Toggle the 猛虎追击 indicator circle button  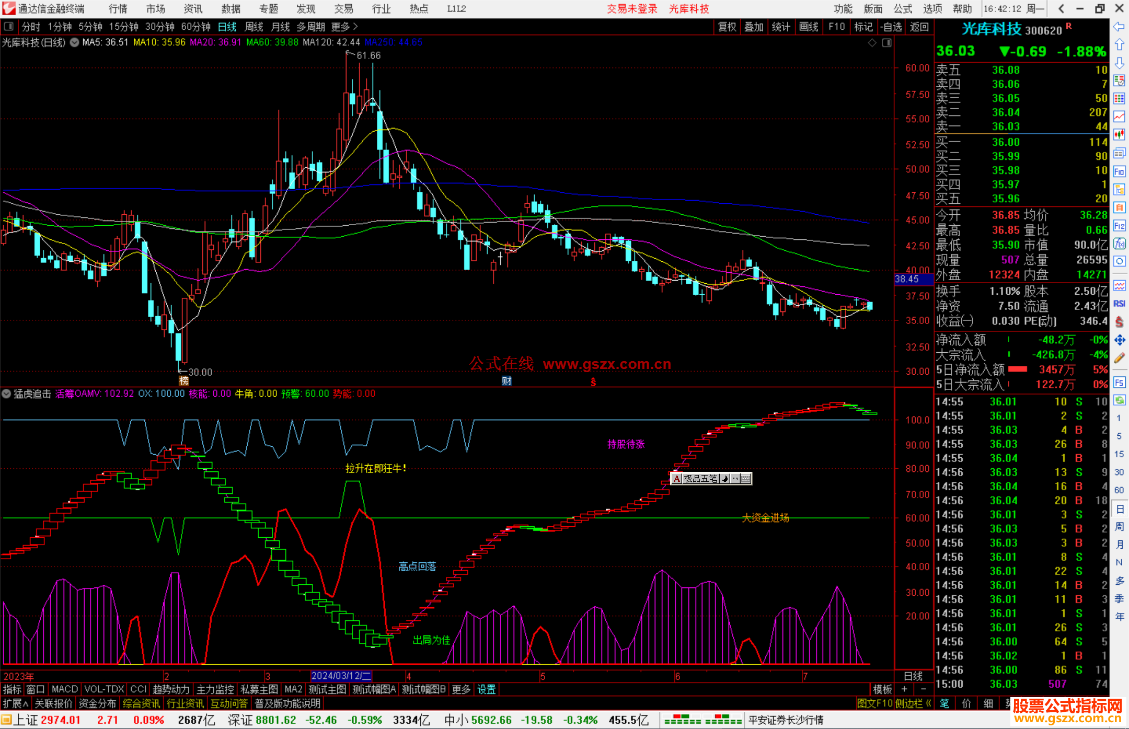pyautogui.click(x=6, y=394)
